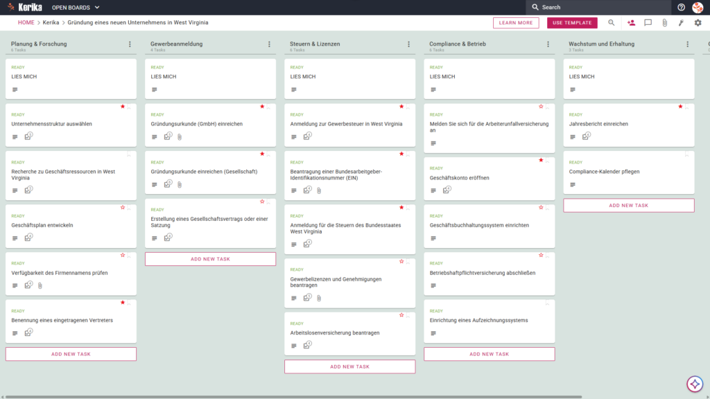Open details icon on Unternehmensstruktur auswählen card
The image size is (710, 399).
click(x=15, y=137)
